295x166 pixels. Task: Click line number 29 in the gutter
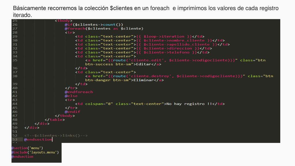(x=15, y=36)
